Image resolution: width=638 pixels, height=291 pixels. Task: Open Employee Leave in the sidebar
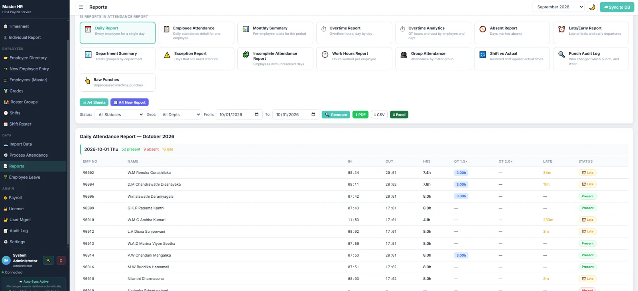[x=33, y=177]
